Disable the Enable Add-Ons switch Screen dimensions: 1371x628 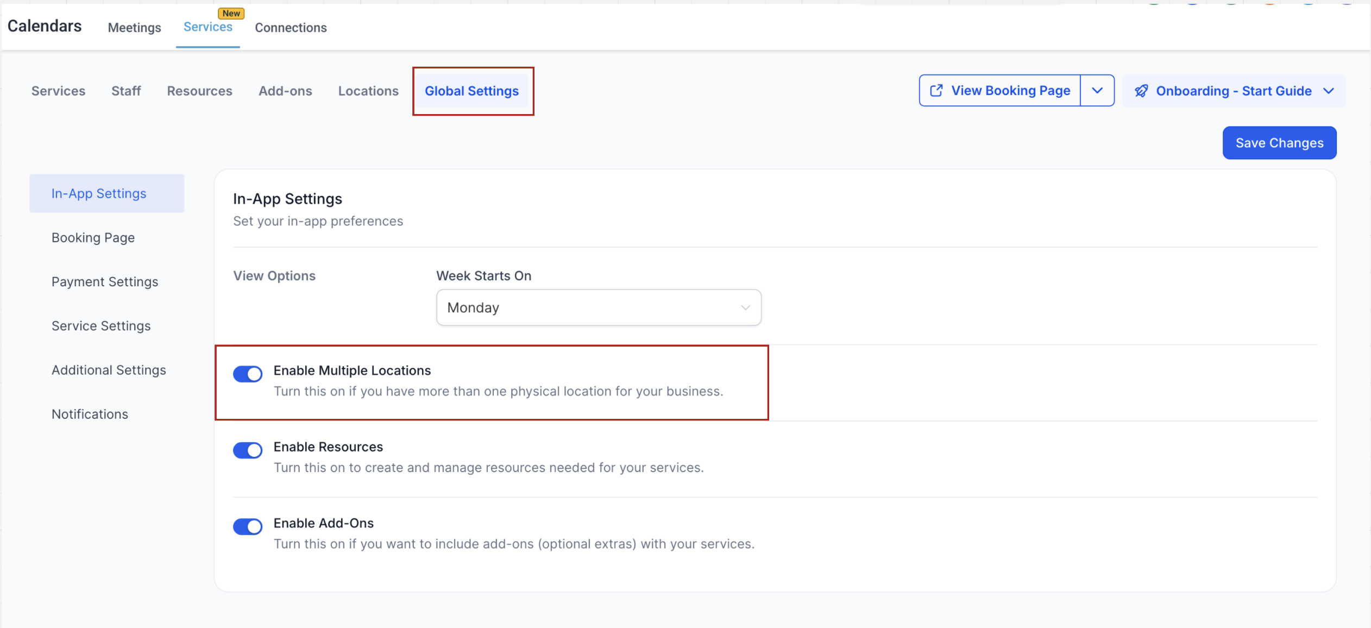pos(248,526)
